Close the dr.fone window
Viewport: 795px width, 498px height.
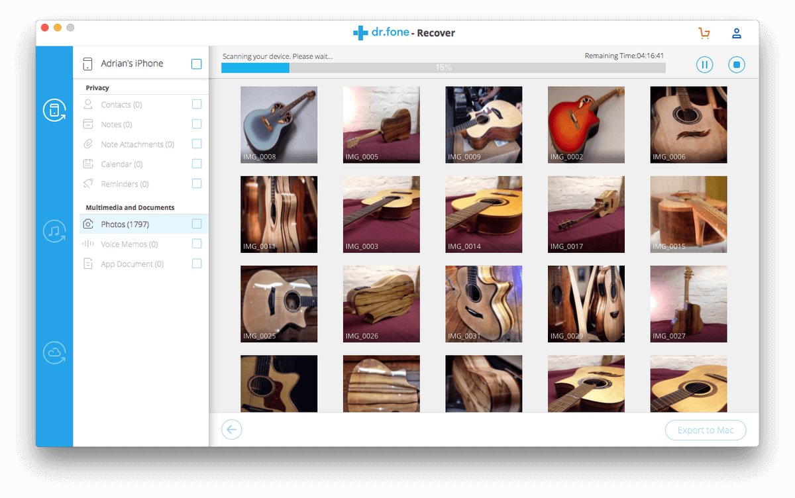click(x=45, y=28)
